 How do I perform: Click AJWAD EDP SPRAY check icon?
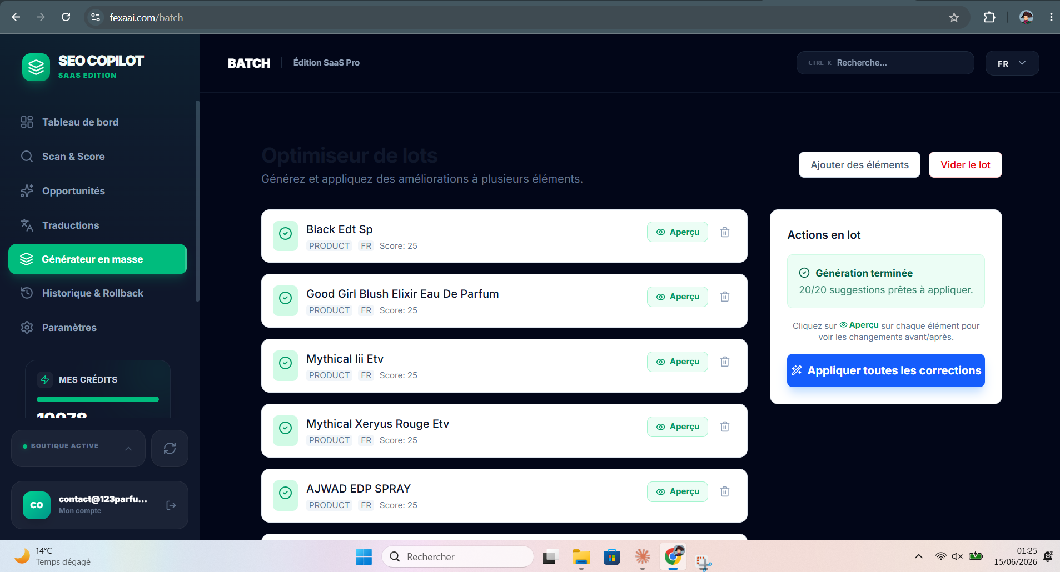pos(285,493)
